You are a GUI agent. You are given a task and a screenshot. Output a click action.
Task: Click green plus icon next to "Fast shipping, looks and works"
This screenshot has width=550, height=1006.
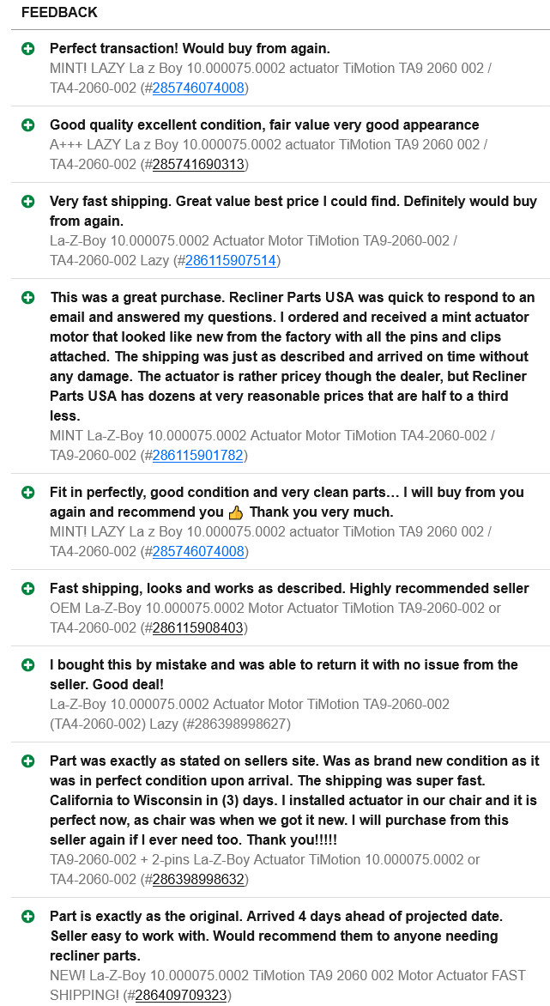[x=28, y=588]
